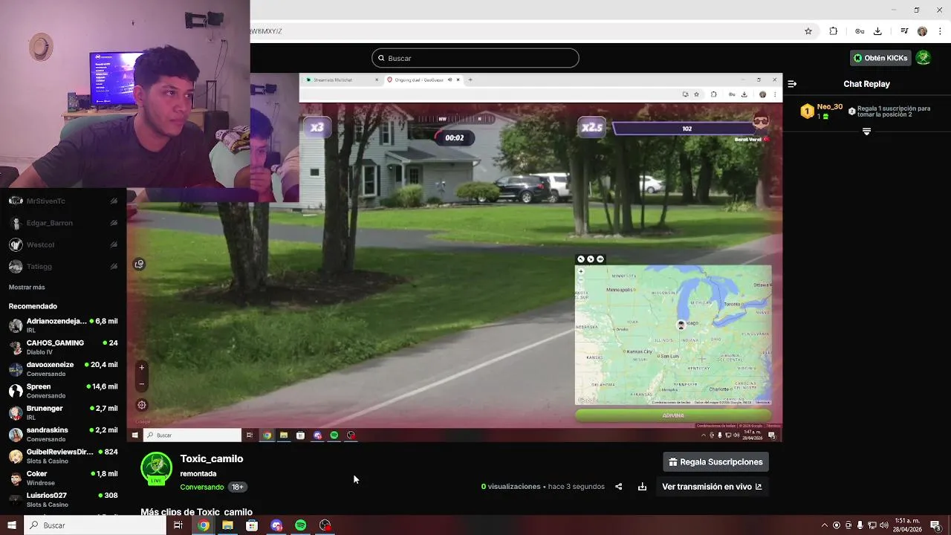Click the GeoGuessr minimap
The width and height of the screenshot is (951, 535).
pos(673,335)
